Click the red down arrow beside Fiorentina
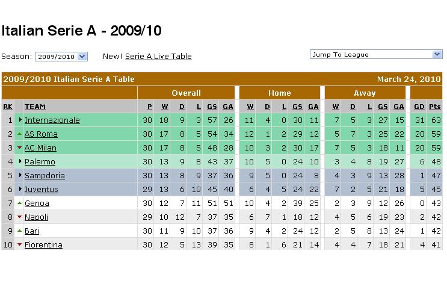The image size is (447, 289). coord(19,244)
